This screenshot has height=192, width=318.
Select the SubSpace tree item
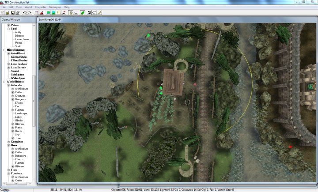(x=17, y=75)
